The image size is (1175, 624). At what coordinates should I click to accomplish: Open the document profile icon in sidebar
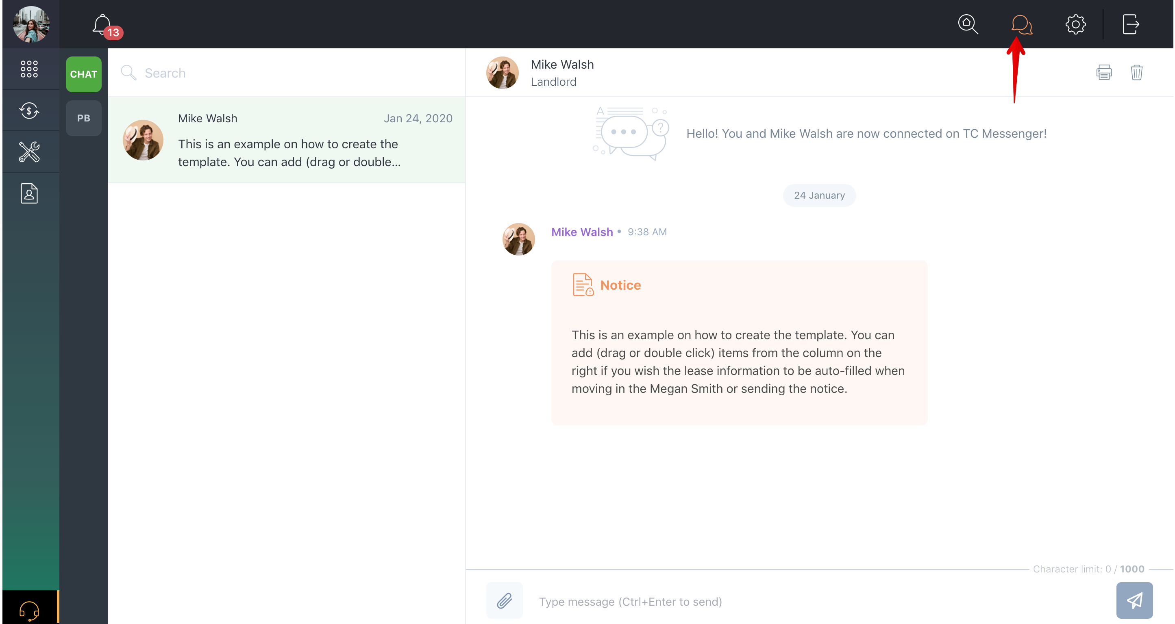point(29,193)
